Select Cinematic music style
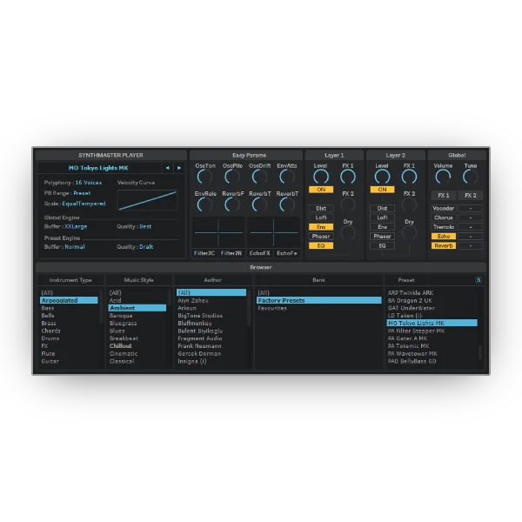 pos(124,353)
